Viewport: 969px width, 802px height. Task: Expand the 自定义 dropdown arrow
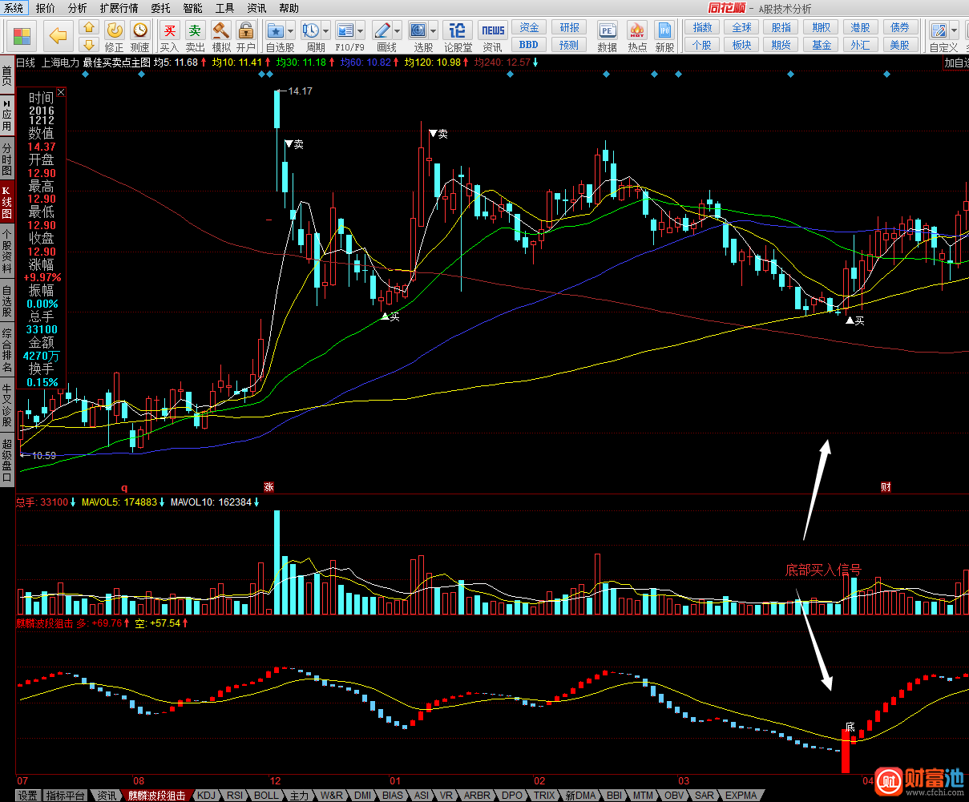coord(954,31)
